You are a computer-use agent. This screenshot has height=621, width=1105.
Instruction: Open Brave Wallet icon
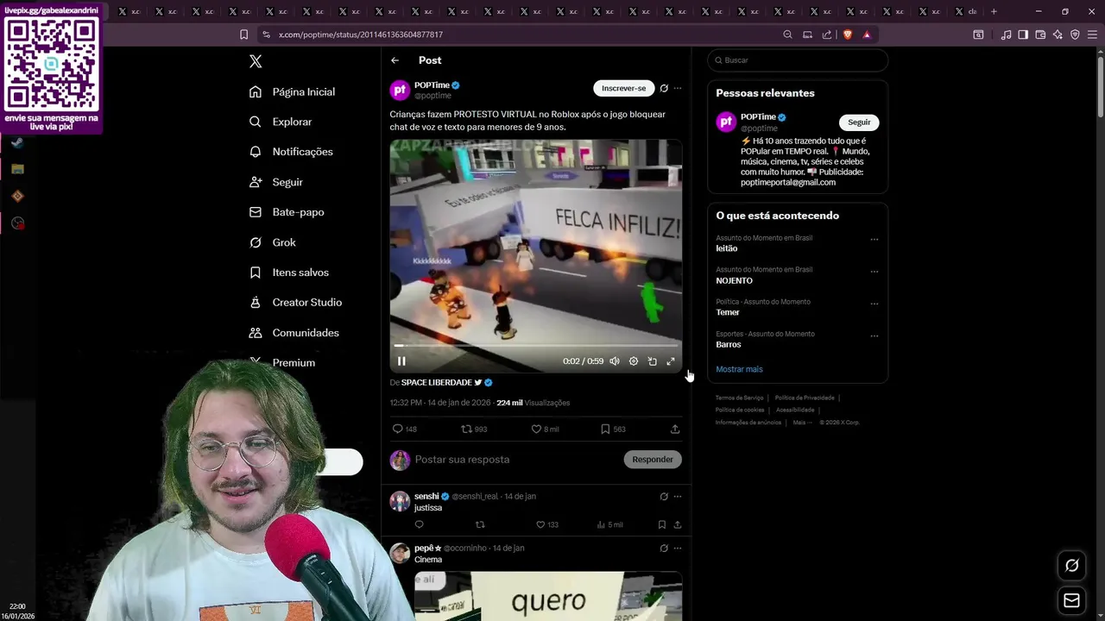[1040, 34]
